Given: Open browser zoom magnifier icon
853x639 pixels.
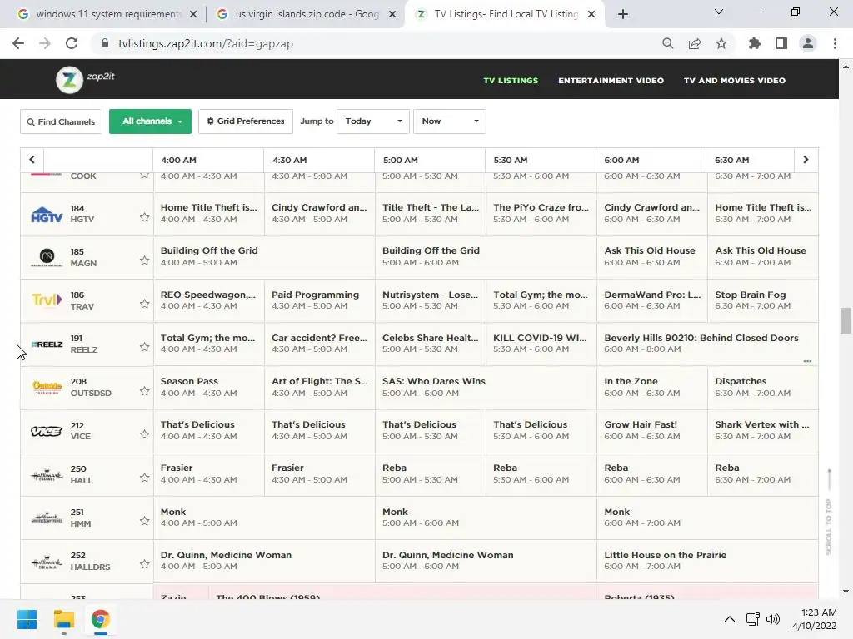Looking at the screenshot, I should click(x=667, y=43).
